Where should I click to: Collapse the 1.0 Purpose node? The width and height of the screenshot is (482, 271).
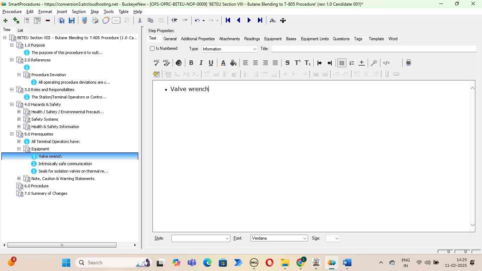point(12,45)
